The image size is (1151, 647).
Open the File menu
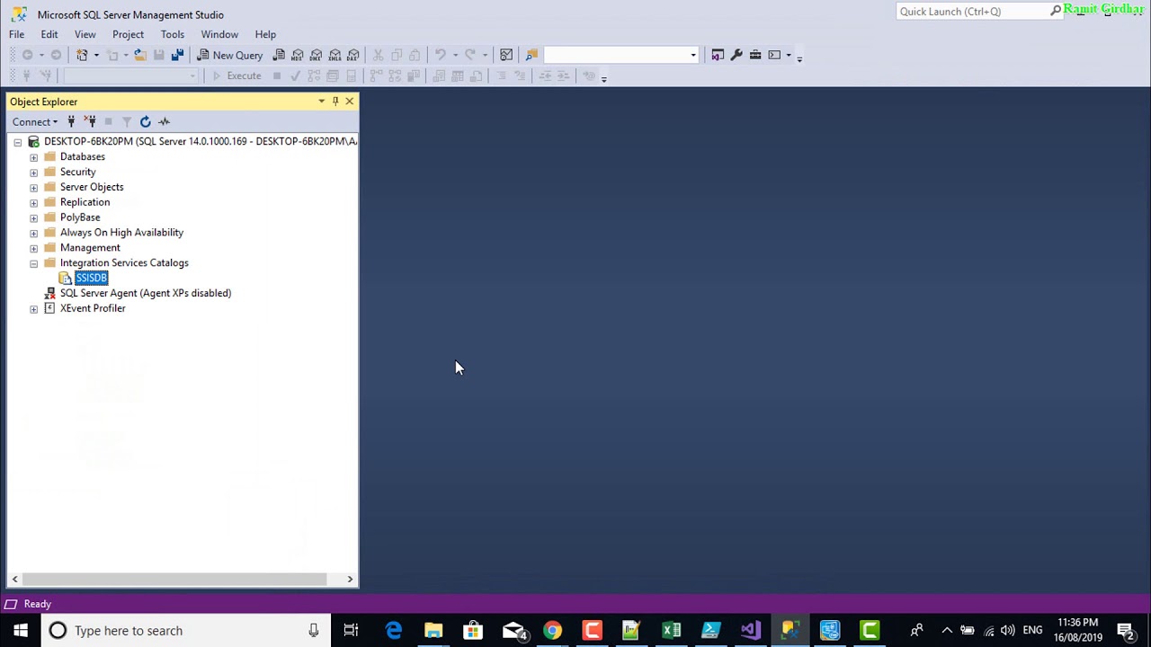(x=16, y=34)
